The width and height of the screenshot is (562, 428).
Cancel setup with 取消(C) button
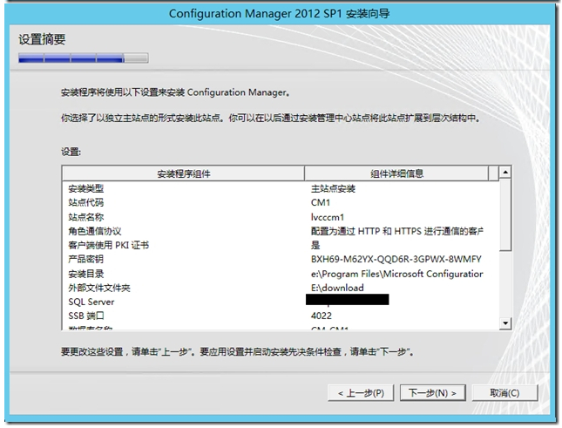pos(504,393)
